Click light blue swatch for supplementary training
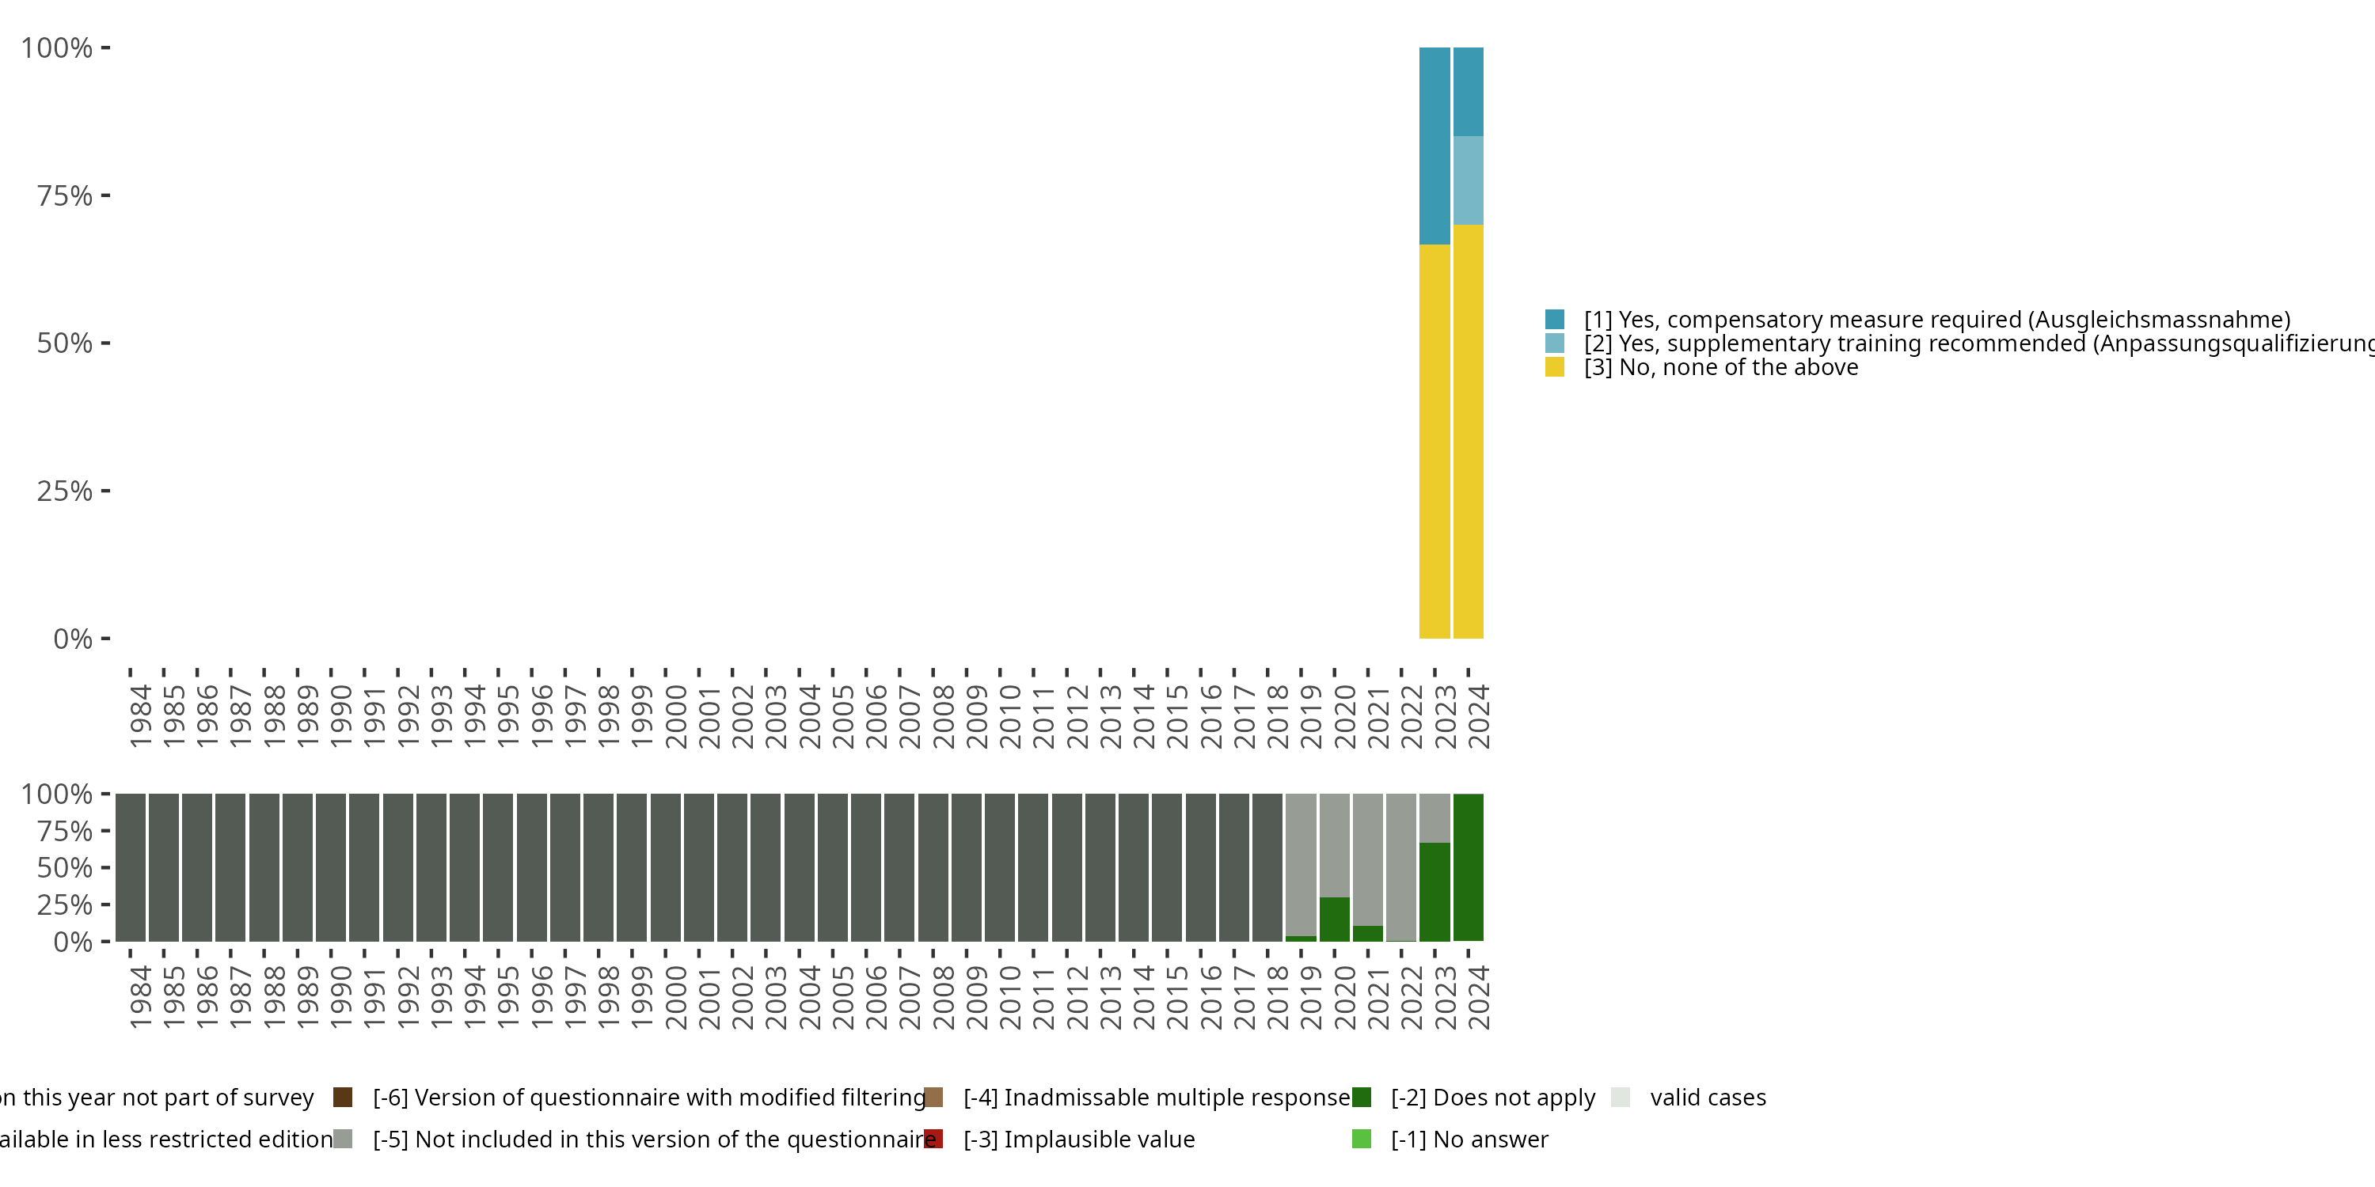 click(x=1555, y=343)
